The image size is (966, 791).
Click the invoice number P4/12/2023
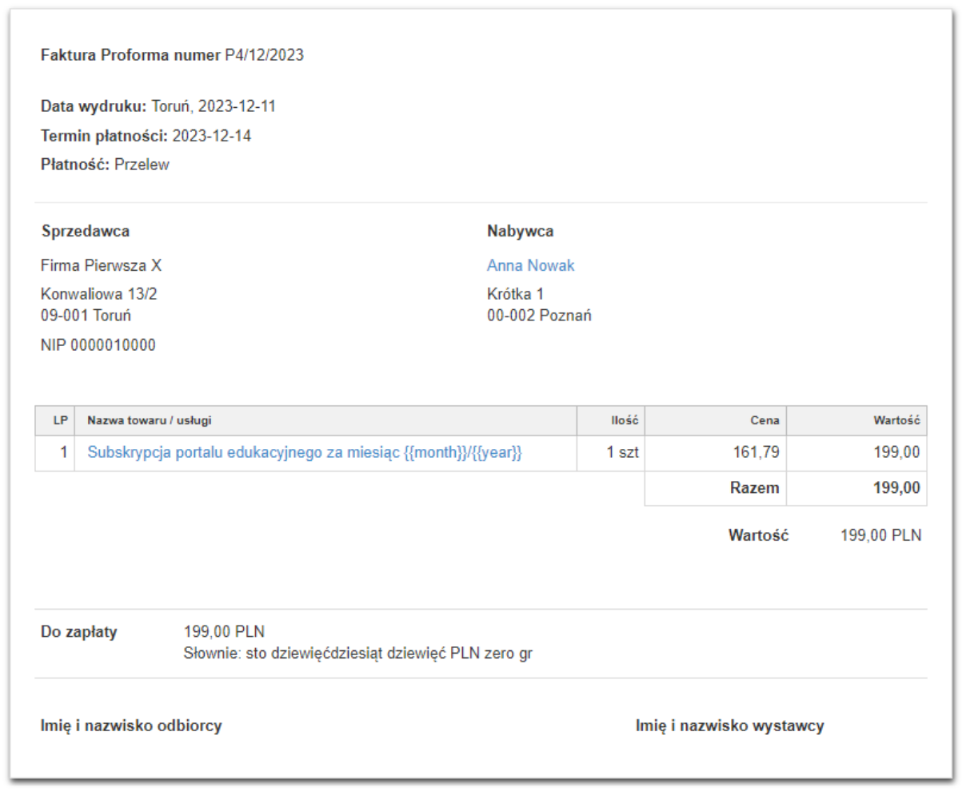coord(264,55)
